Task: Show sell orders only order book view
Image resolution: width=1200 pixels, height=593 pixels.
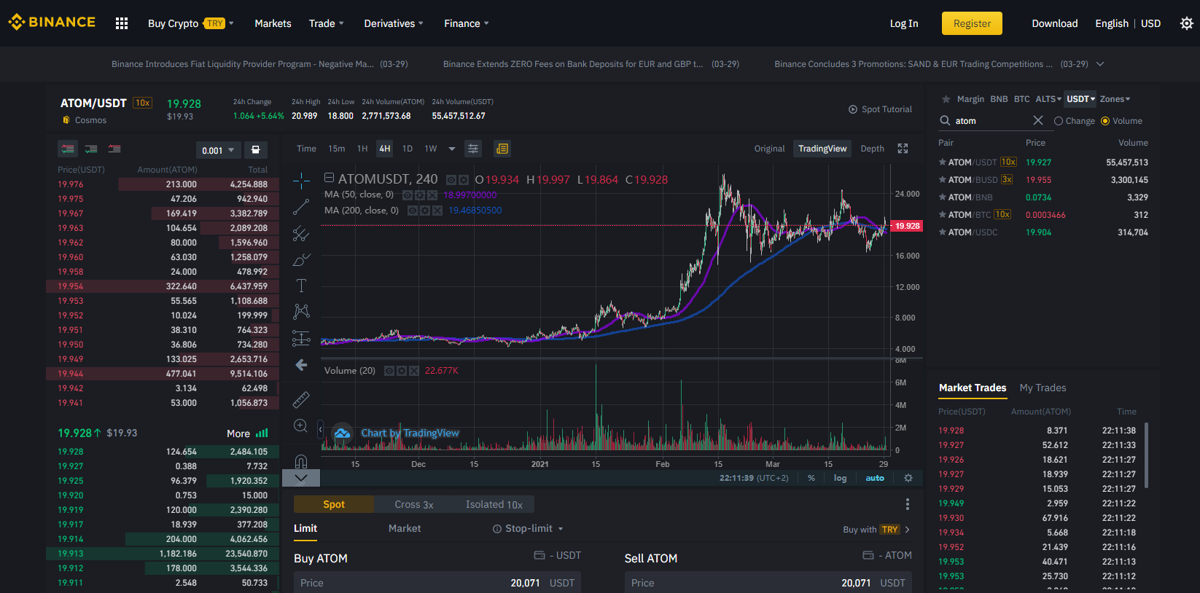Action: click(x=114, y=149)
